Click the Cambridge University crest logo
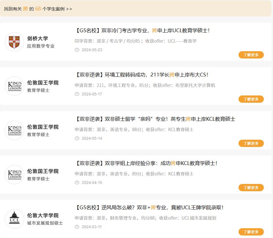 [x=15, y=42]
